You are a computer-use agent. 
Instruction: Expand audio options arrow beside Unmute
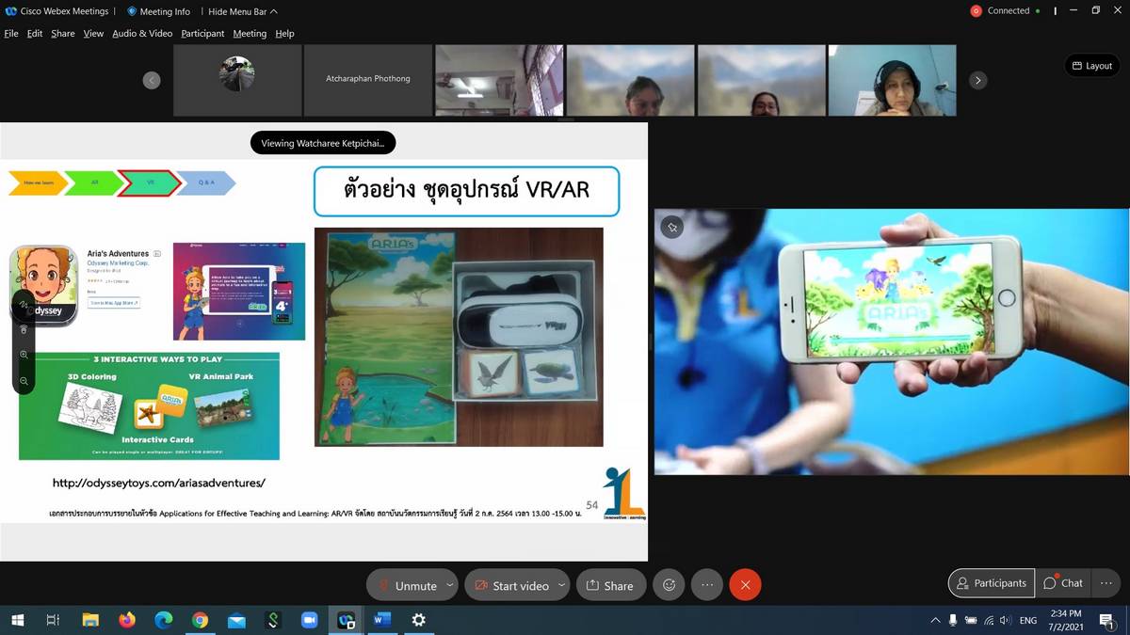click(449, 585)
